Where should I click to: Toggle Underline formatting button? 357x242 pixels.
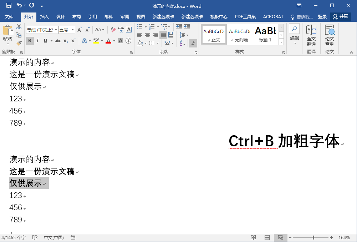point(46,41)
